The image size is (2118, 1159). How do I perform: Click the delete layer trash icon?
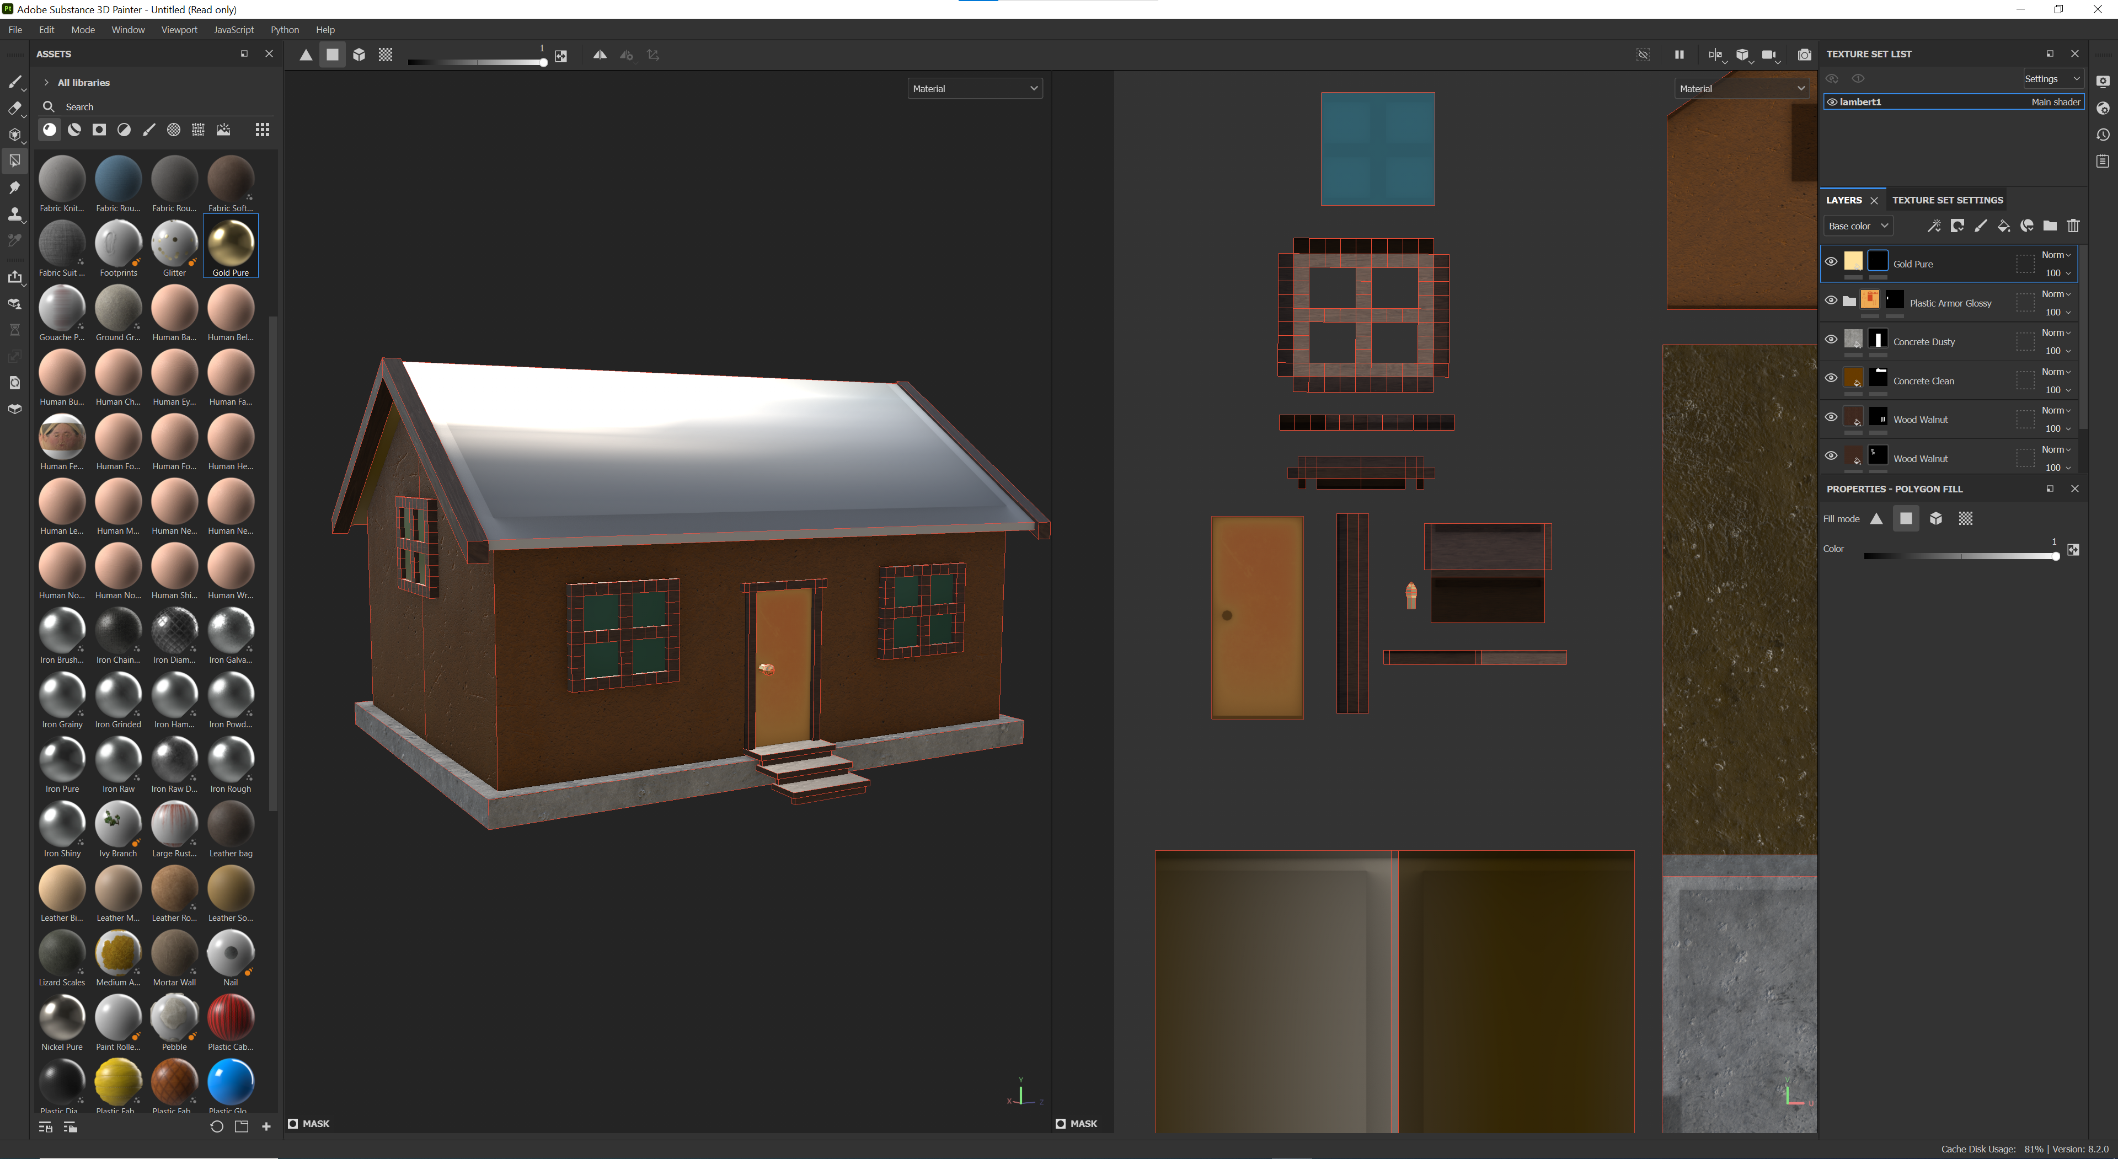[2073, 226]
